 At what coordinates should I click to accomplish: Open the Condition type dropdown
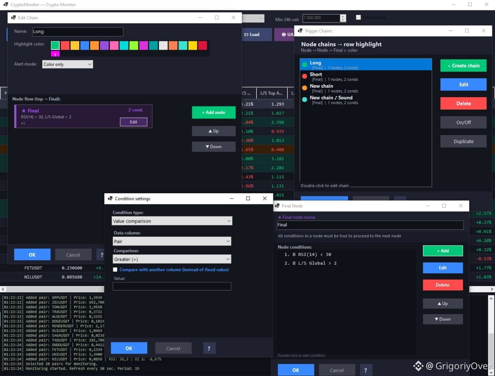(x=172, y=221)
